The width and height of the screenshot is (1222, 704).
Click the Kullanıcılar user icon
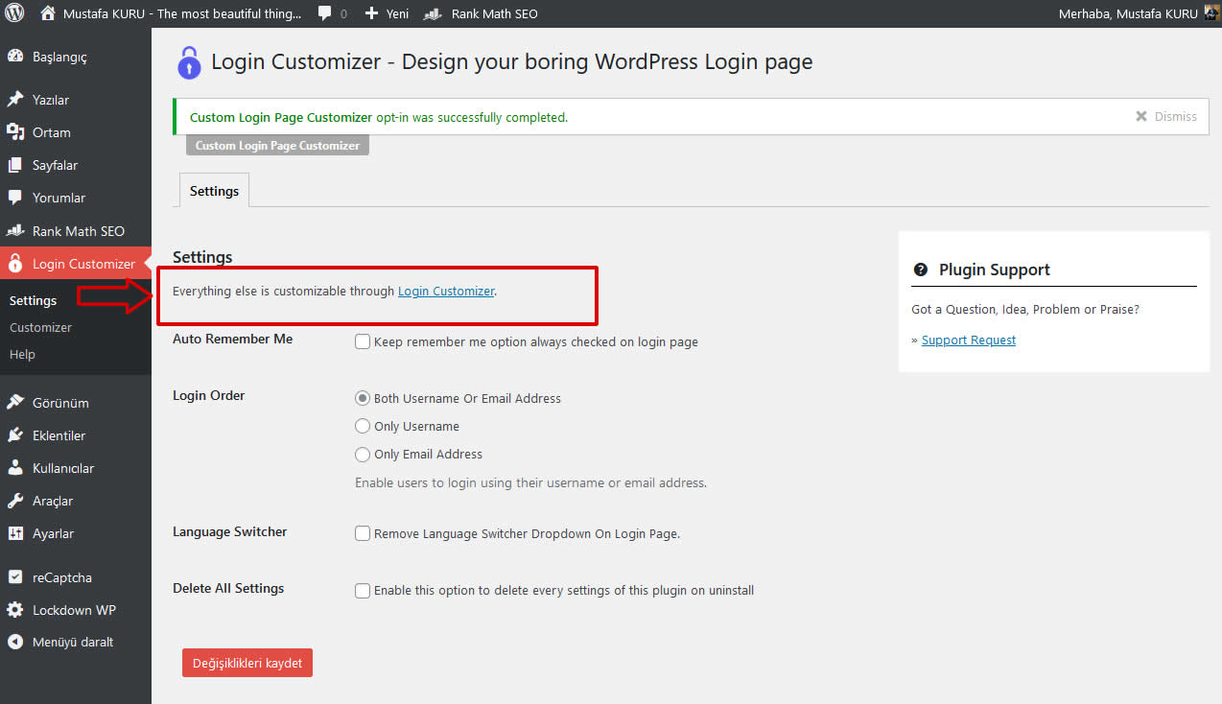pyautogui.click(x=15, y=468)
